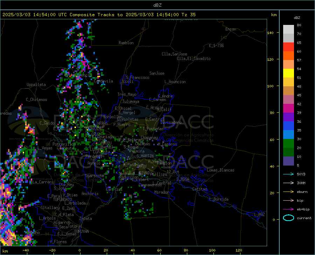This screenshot has width=315, height=255.
Task: Click the dBZ title at top
Action: tap(157, 5)
